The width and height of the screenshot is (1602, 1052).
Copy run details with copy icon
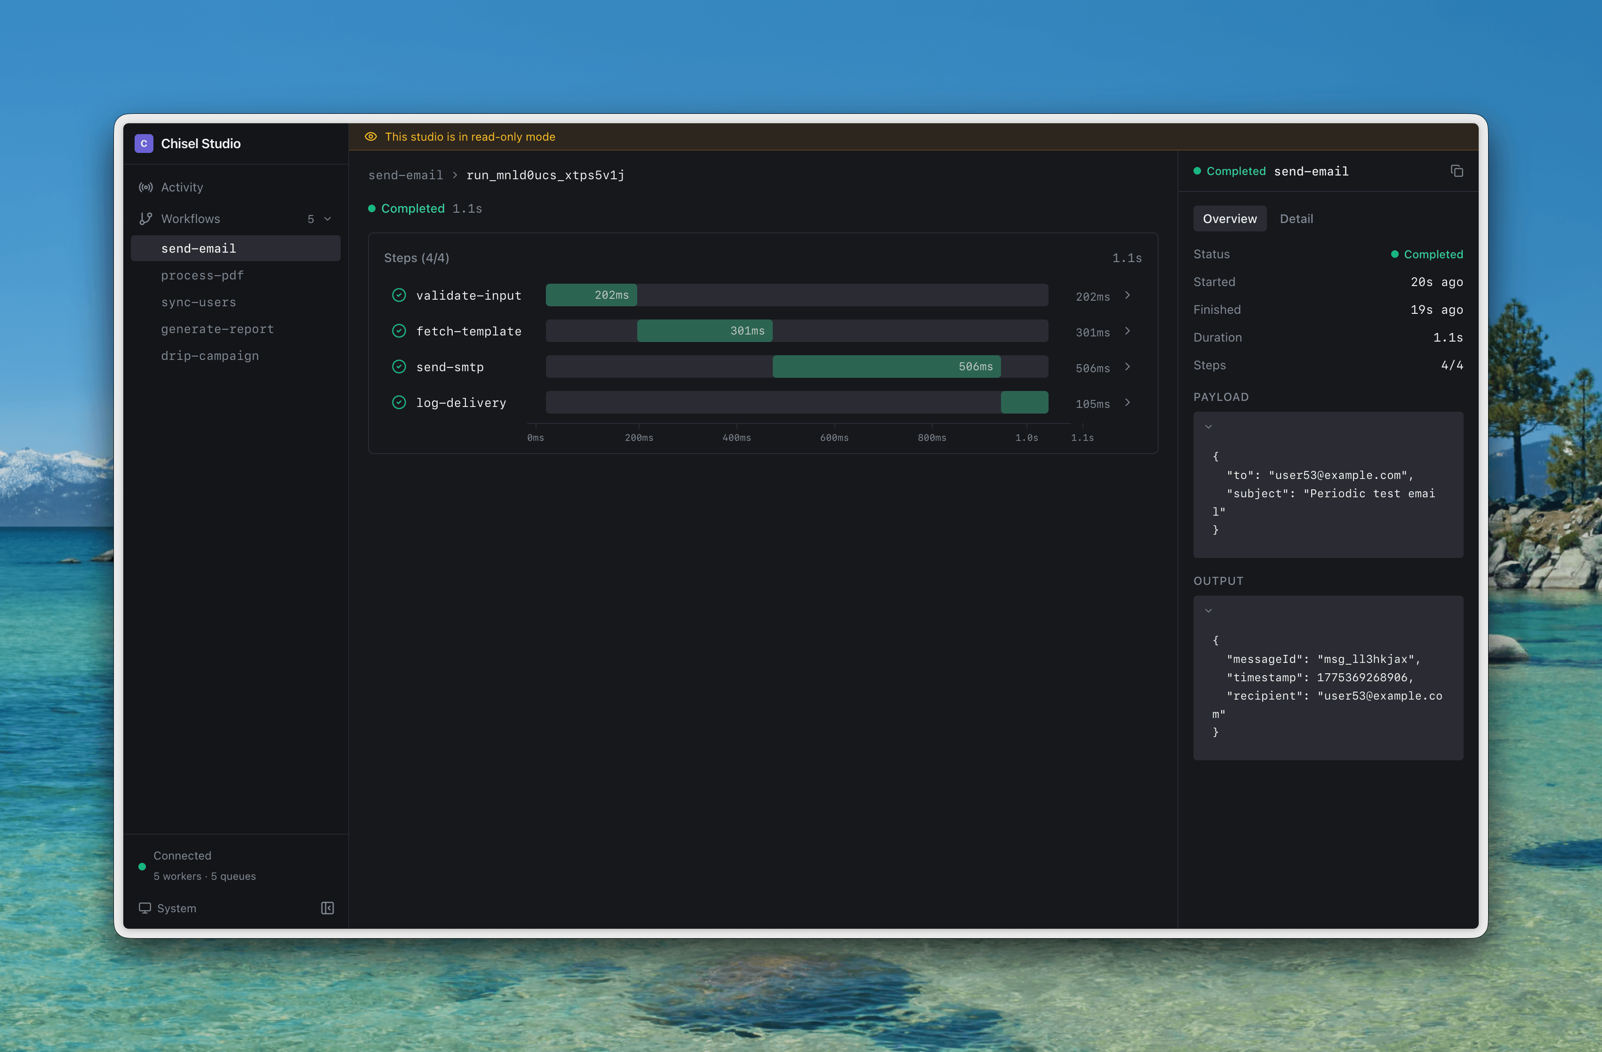1457,171
